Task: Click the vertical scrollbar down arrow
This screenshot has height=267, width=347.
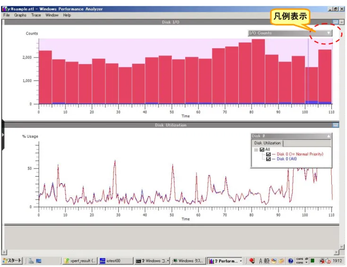Action: click(342, 247)
